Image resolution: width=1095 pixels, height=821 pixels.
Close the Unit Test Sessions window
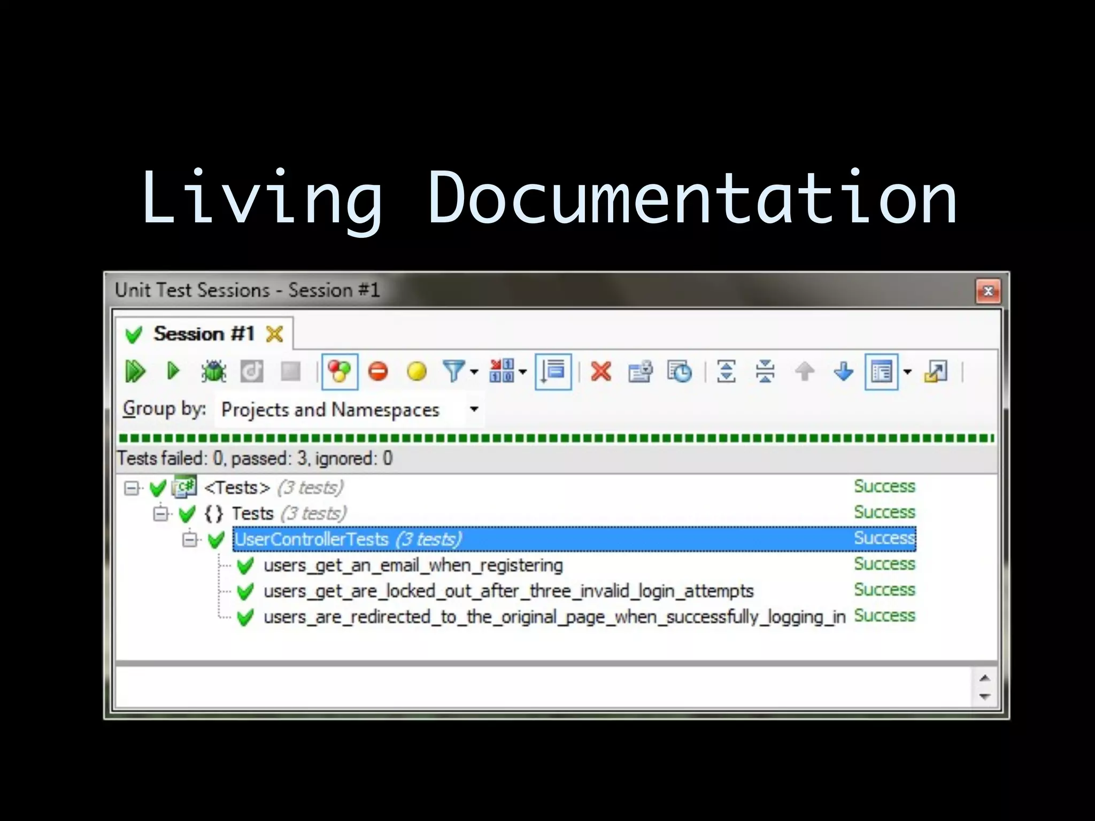(x=988, y=291)
